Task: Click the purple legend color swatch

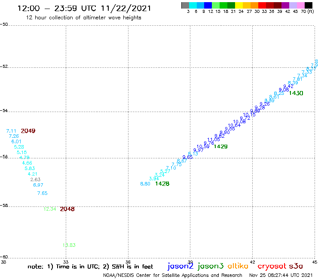Action: [285, 5]
